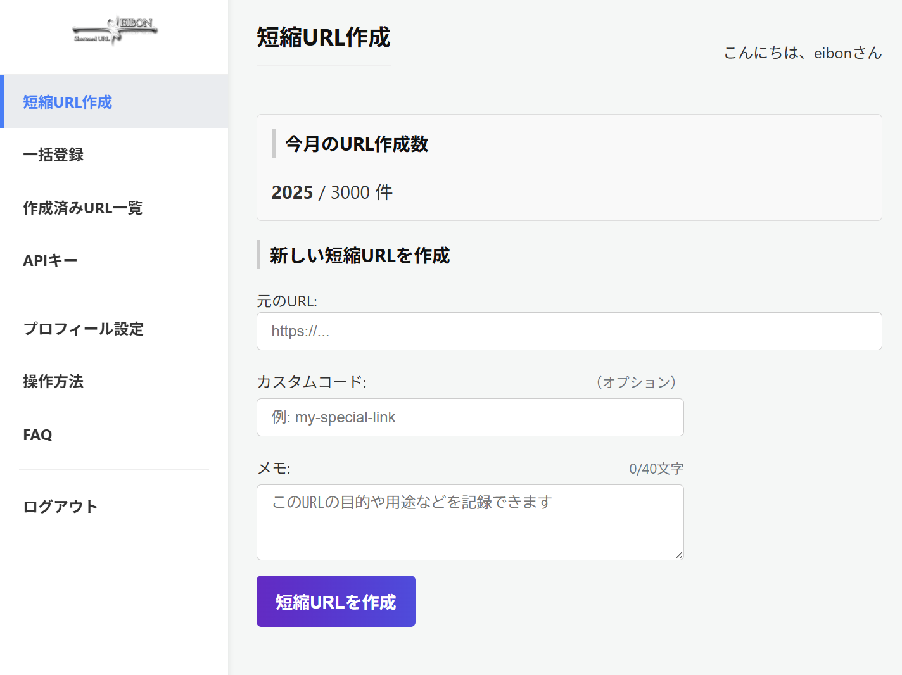Click the 今月のURL作成数 heading
The width and height of the screenshot is (902, 675).
pos(357,144)
